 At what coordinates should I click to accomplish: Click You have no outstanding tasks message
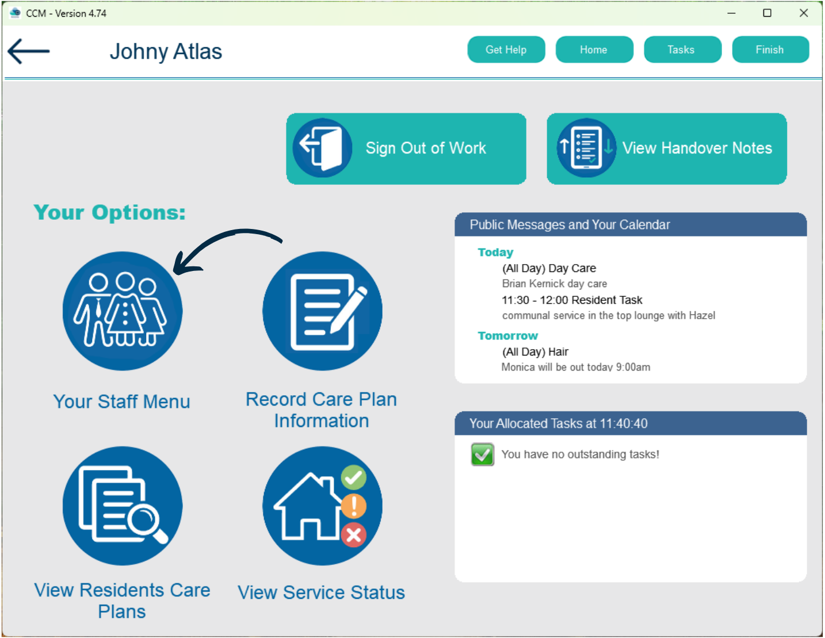580,454
